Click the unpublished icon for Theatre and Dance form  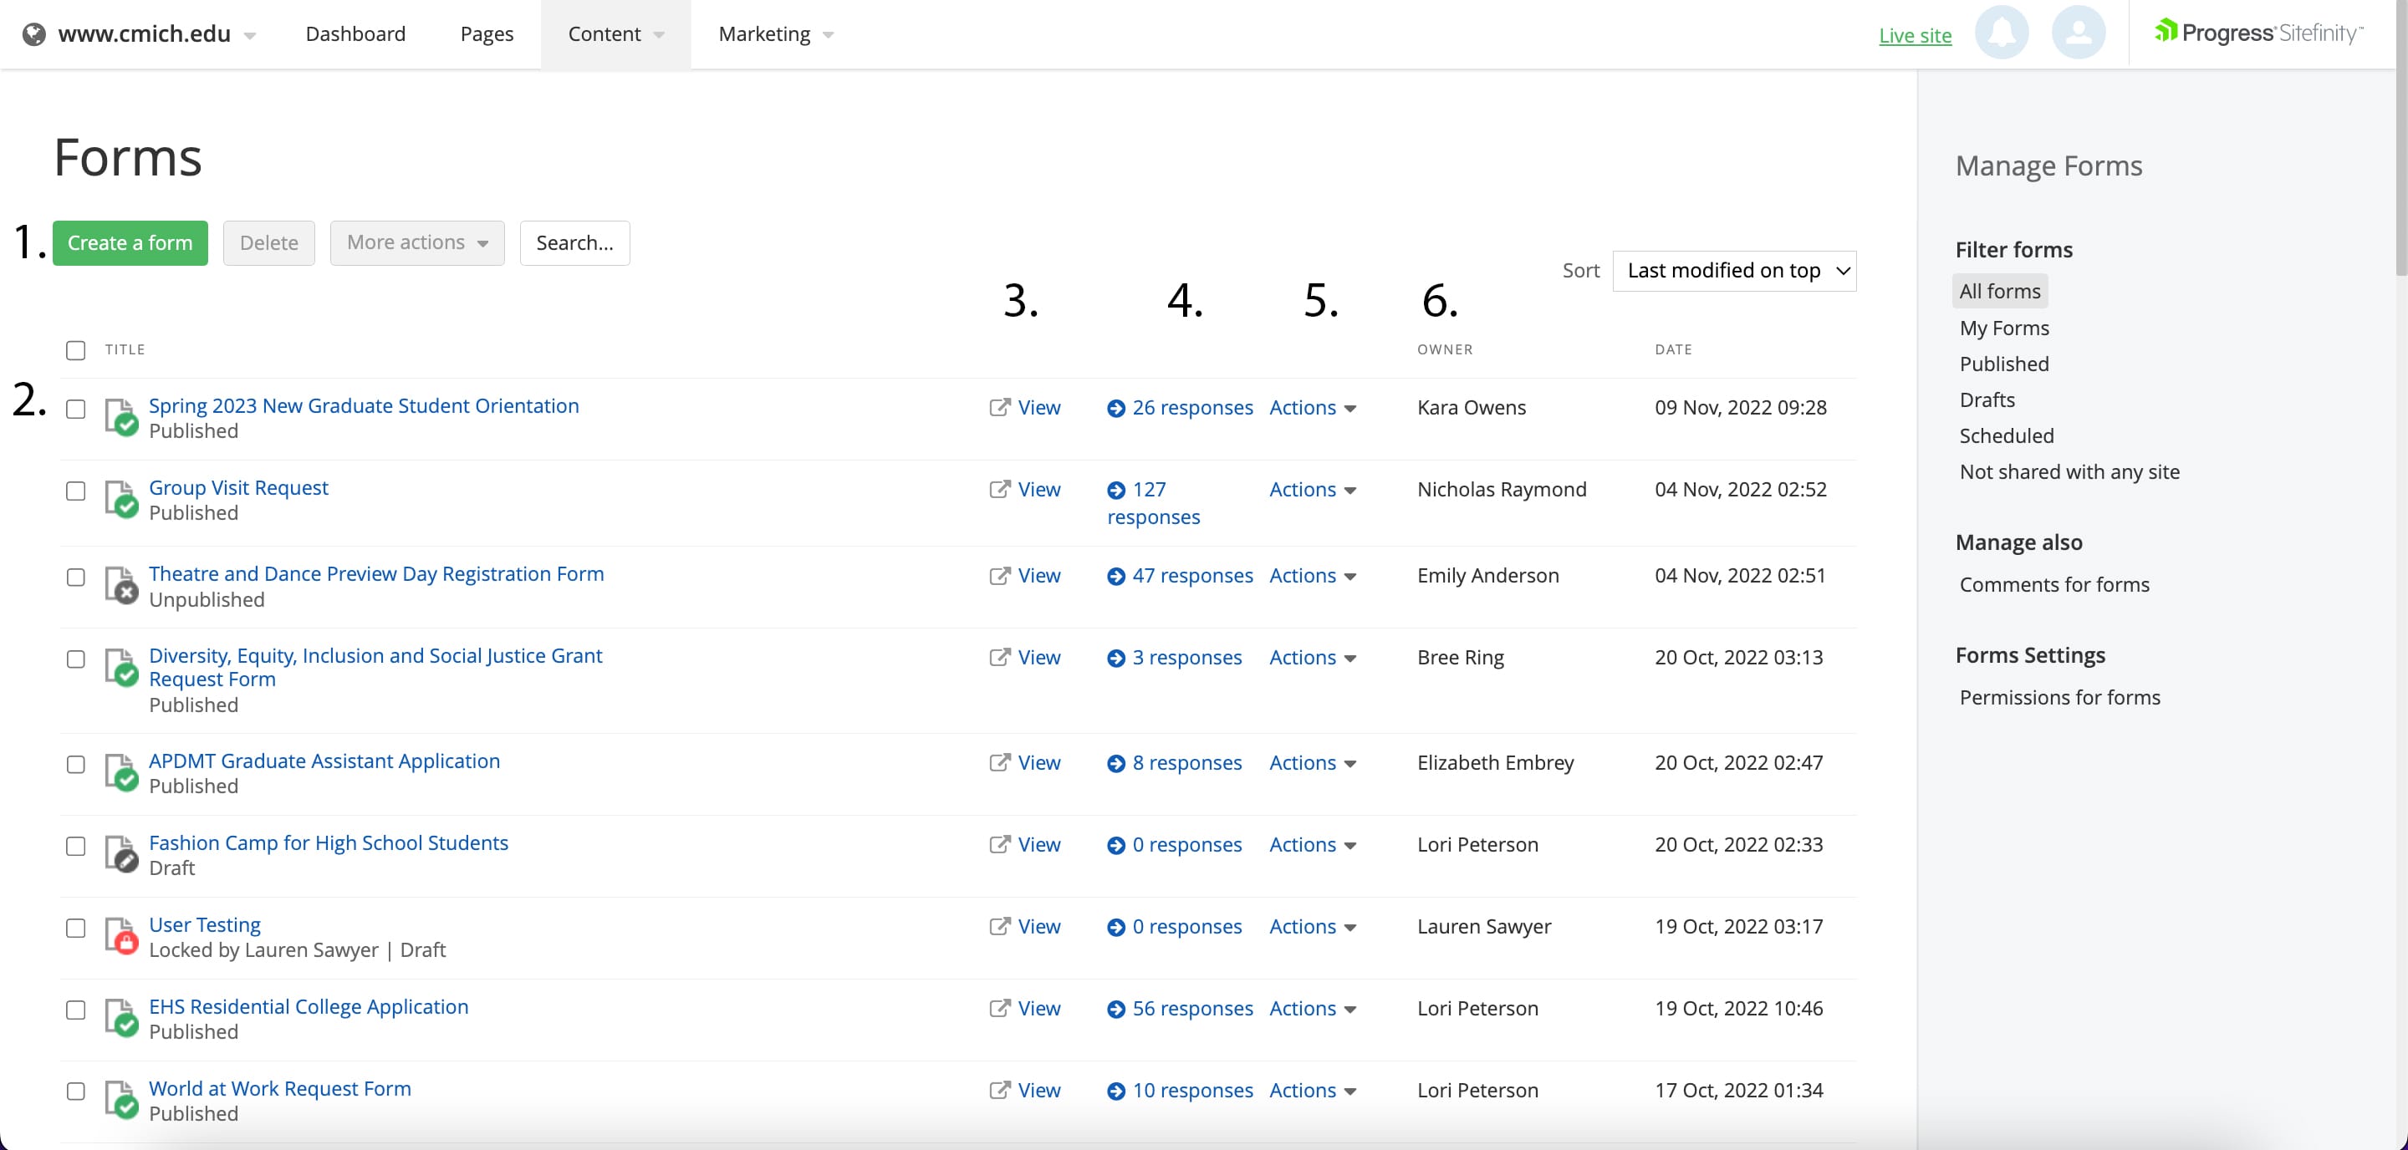coord(121,586)
